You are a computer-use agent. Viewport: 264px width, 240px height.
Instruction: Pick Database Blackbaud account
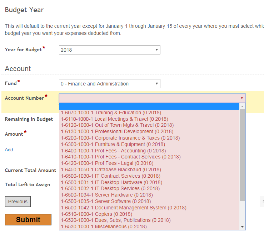tap(149, 169)
